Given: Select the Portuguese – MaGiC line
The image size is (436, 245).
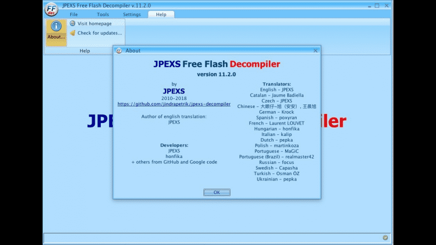Looking at the screenshot, I should [277, 151].
